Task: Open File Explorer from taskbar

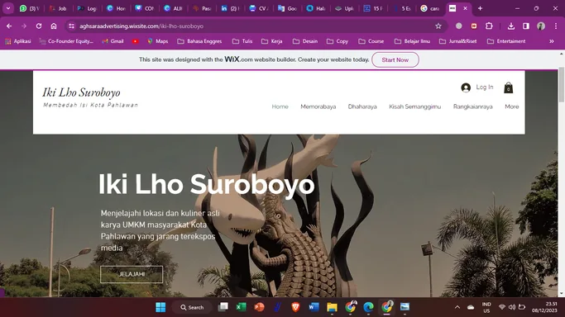Action: [x=332, y=307]
